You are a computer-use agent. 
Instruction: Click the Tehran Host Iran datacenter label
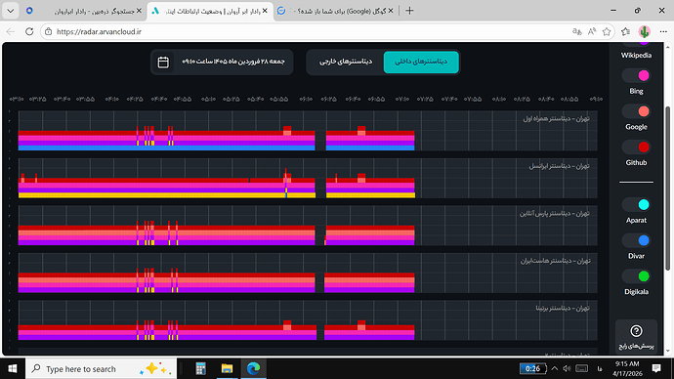click(556, 261)
